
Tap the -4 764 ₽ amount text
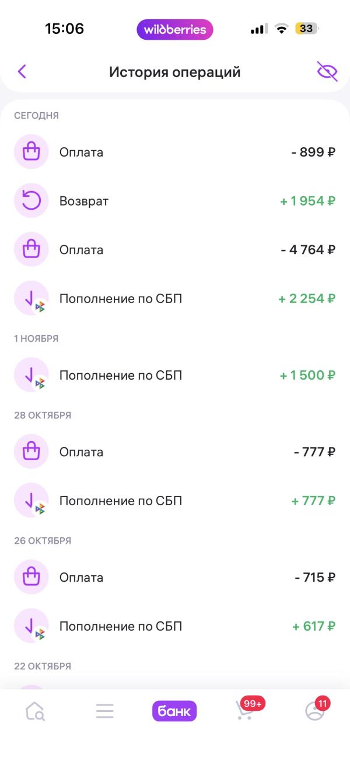point(307,250)
